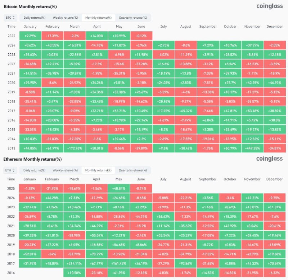Click the coinglass logo above Ethereum table
Image resolution: width=288 pixels, height=280 pixels.
pos(269,159)
